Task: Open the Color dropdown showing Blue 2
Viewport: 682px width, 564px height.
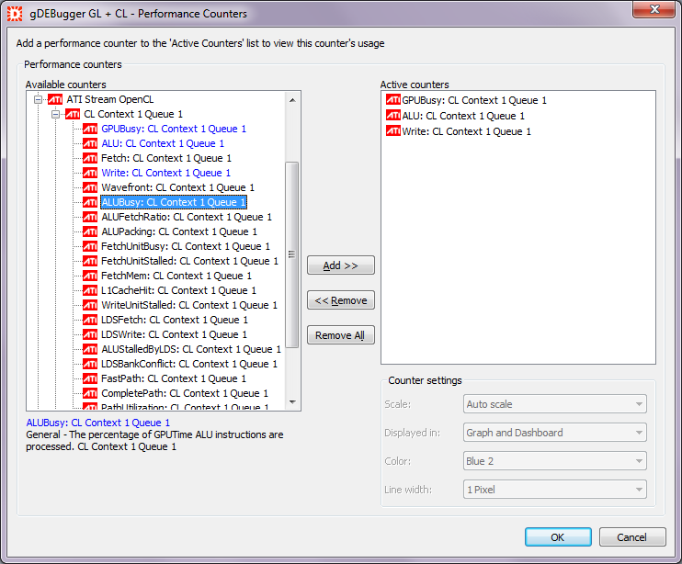Action: (x=555, y=461)
